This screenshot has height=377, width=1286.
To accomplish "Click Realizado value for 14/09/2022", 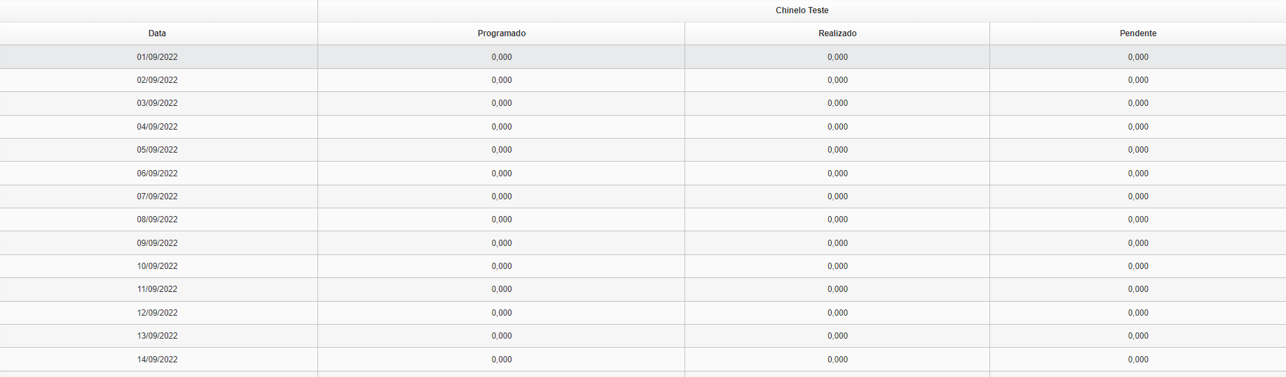I will coord(837,360).
